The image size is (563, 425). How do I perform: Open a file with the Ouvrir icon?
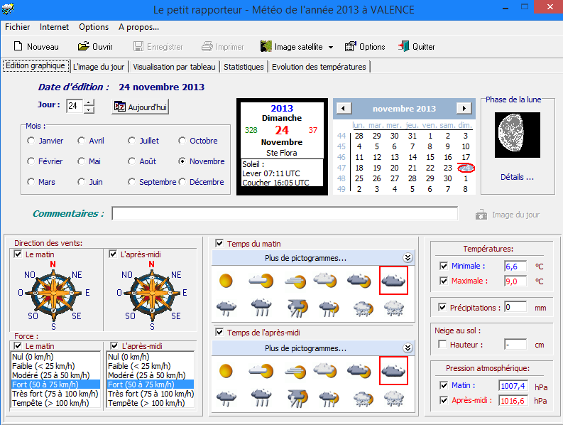tap(83, 46)
